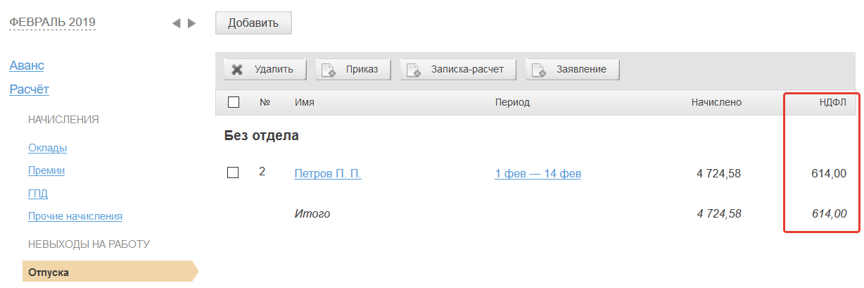
Task: Open the ФЕВРАЛЬ 2019 period selector
Action: (x=52, y=22)
